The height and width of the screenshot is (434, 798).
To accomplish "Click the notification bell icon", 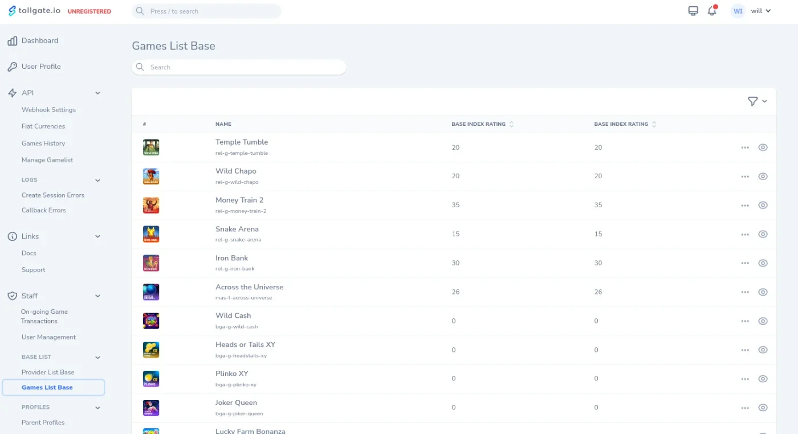I will [x=712, y=11].
